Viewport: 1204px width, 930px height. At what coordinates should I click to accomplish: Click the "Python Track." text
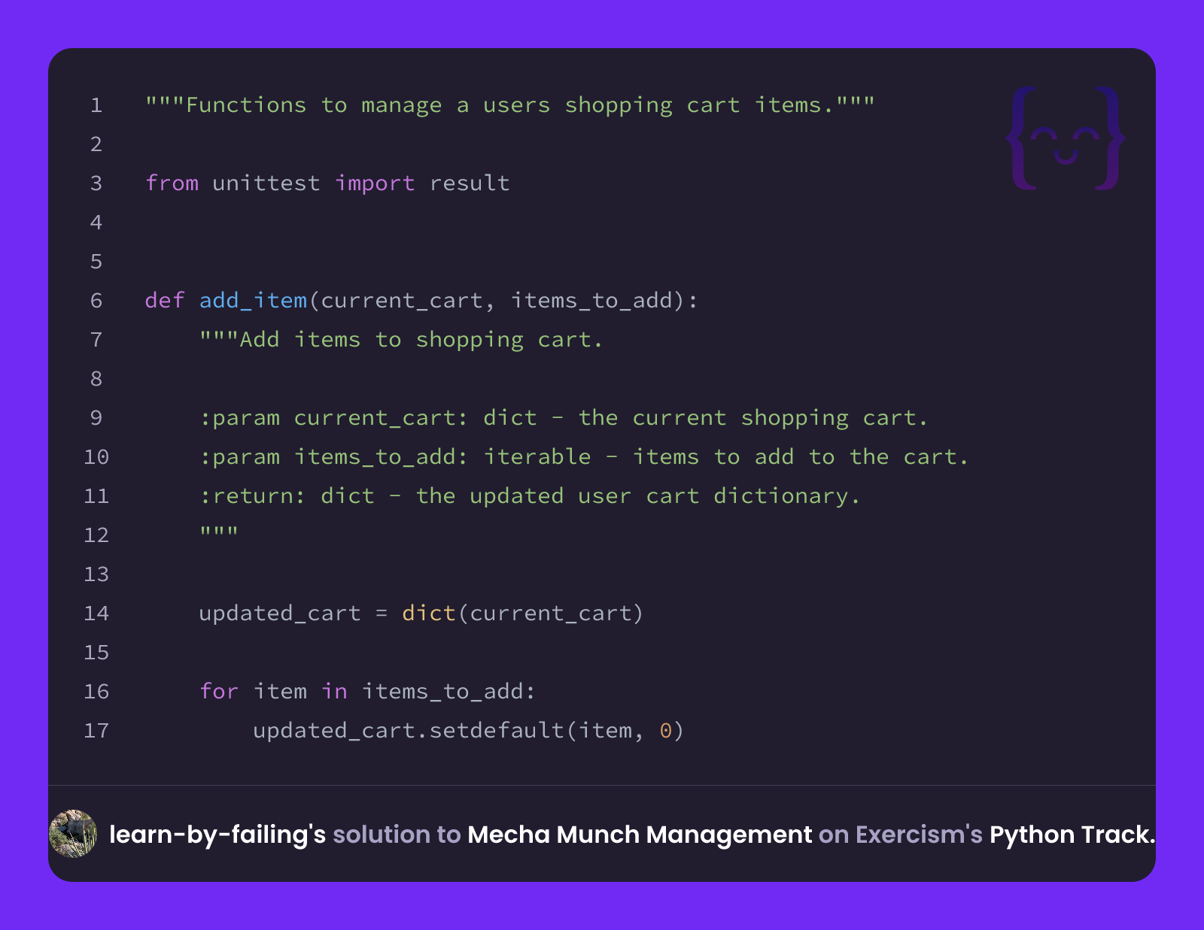click(x=1072, y=835)
